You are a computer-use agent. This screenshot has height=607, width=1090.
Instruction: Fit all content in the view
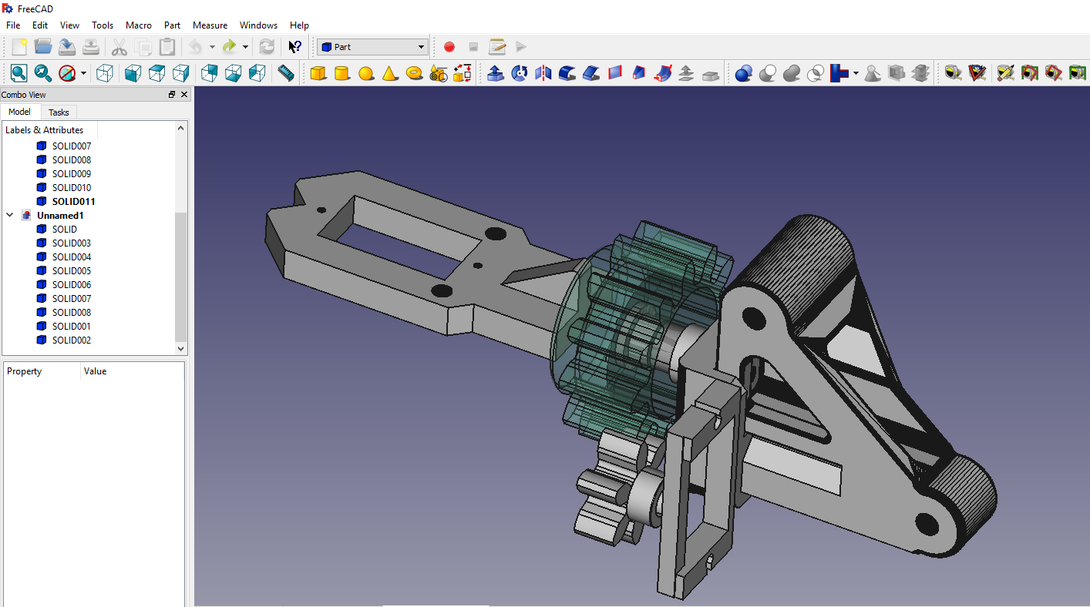(19, 73)
